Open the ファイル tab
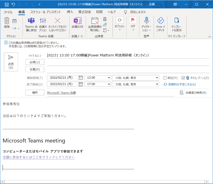The height and width of the screenshot is (184, 213). point(8,12)
